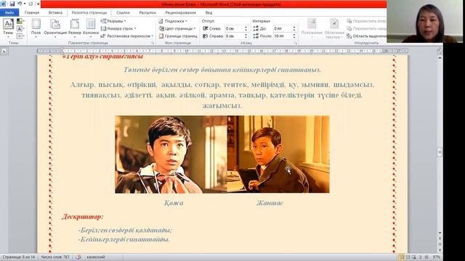Redo the last action
This screenshot has width=465, height=261.
coord(31,4)
